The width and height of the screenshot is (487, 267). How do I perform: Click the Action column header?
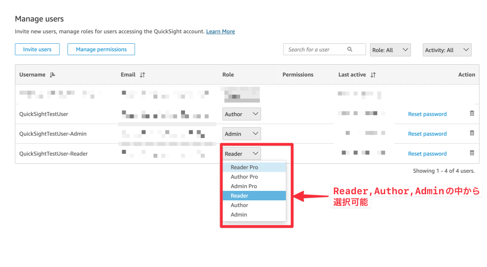click(x=467, y=75)
